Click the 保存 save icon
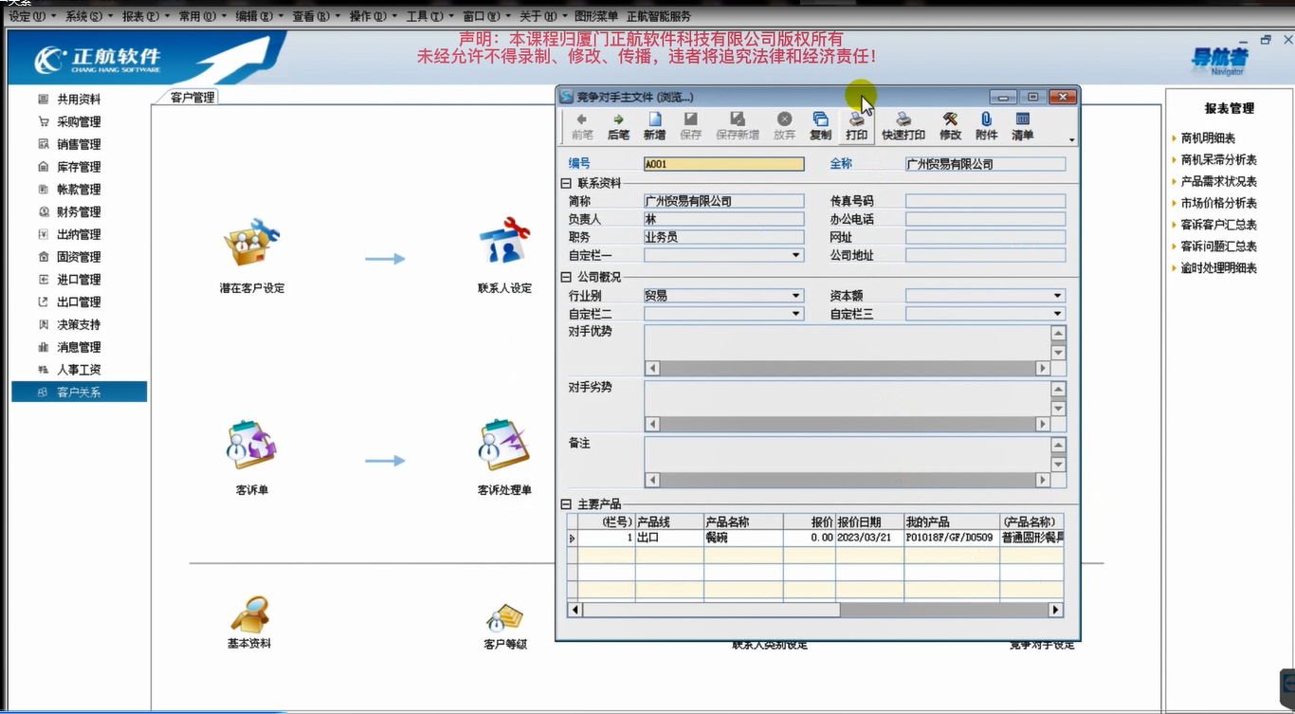This screenshot has width=1295, height=714. click(x=691, y=126)
